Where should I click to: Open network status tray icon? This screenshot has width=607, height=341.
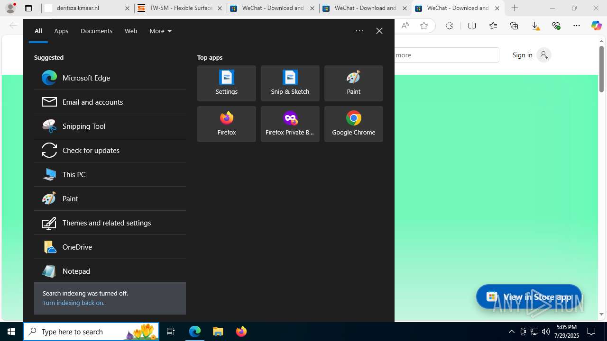coord(534,332)
